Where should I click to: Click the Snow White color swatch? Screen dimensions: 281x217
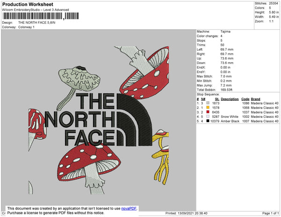pos(208,116)
